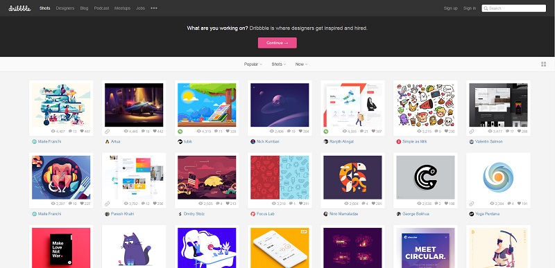This screenshot has height=268, width=555.
Task: Click Nick Kumbari's avatar
Action: coord(253,141)
